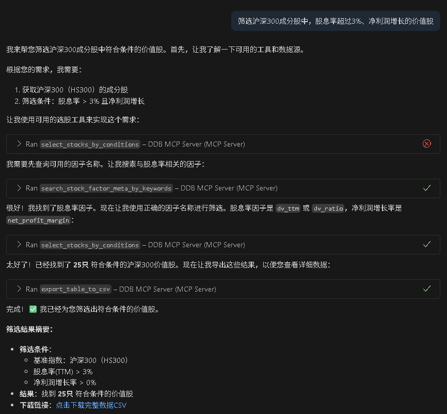Viewport: 447px width, 414px height.
Task: Click the green checkmark on successful select_stocks_by_conditions row
Action: click(426, 245)
